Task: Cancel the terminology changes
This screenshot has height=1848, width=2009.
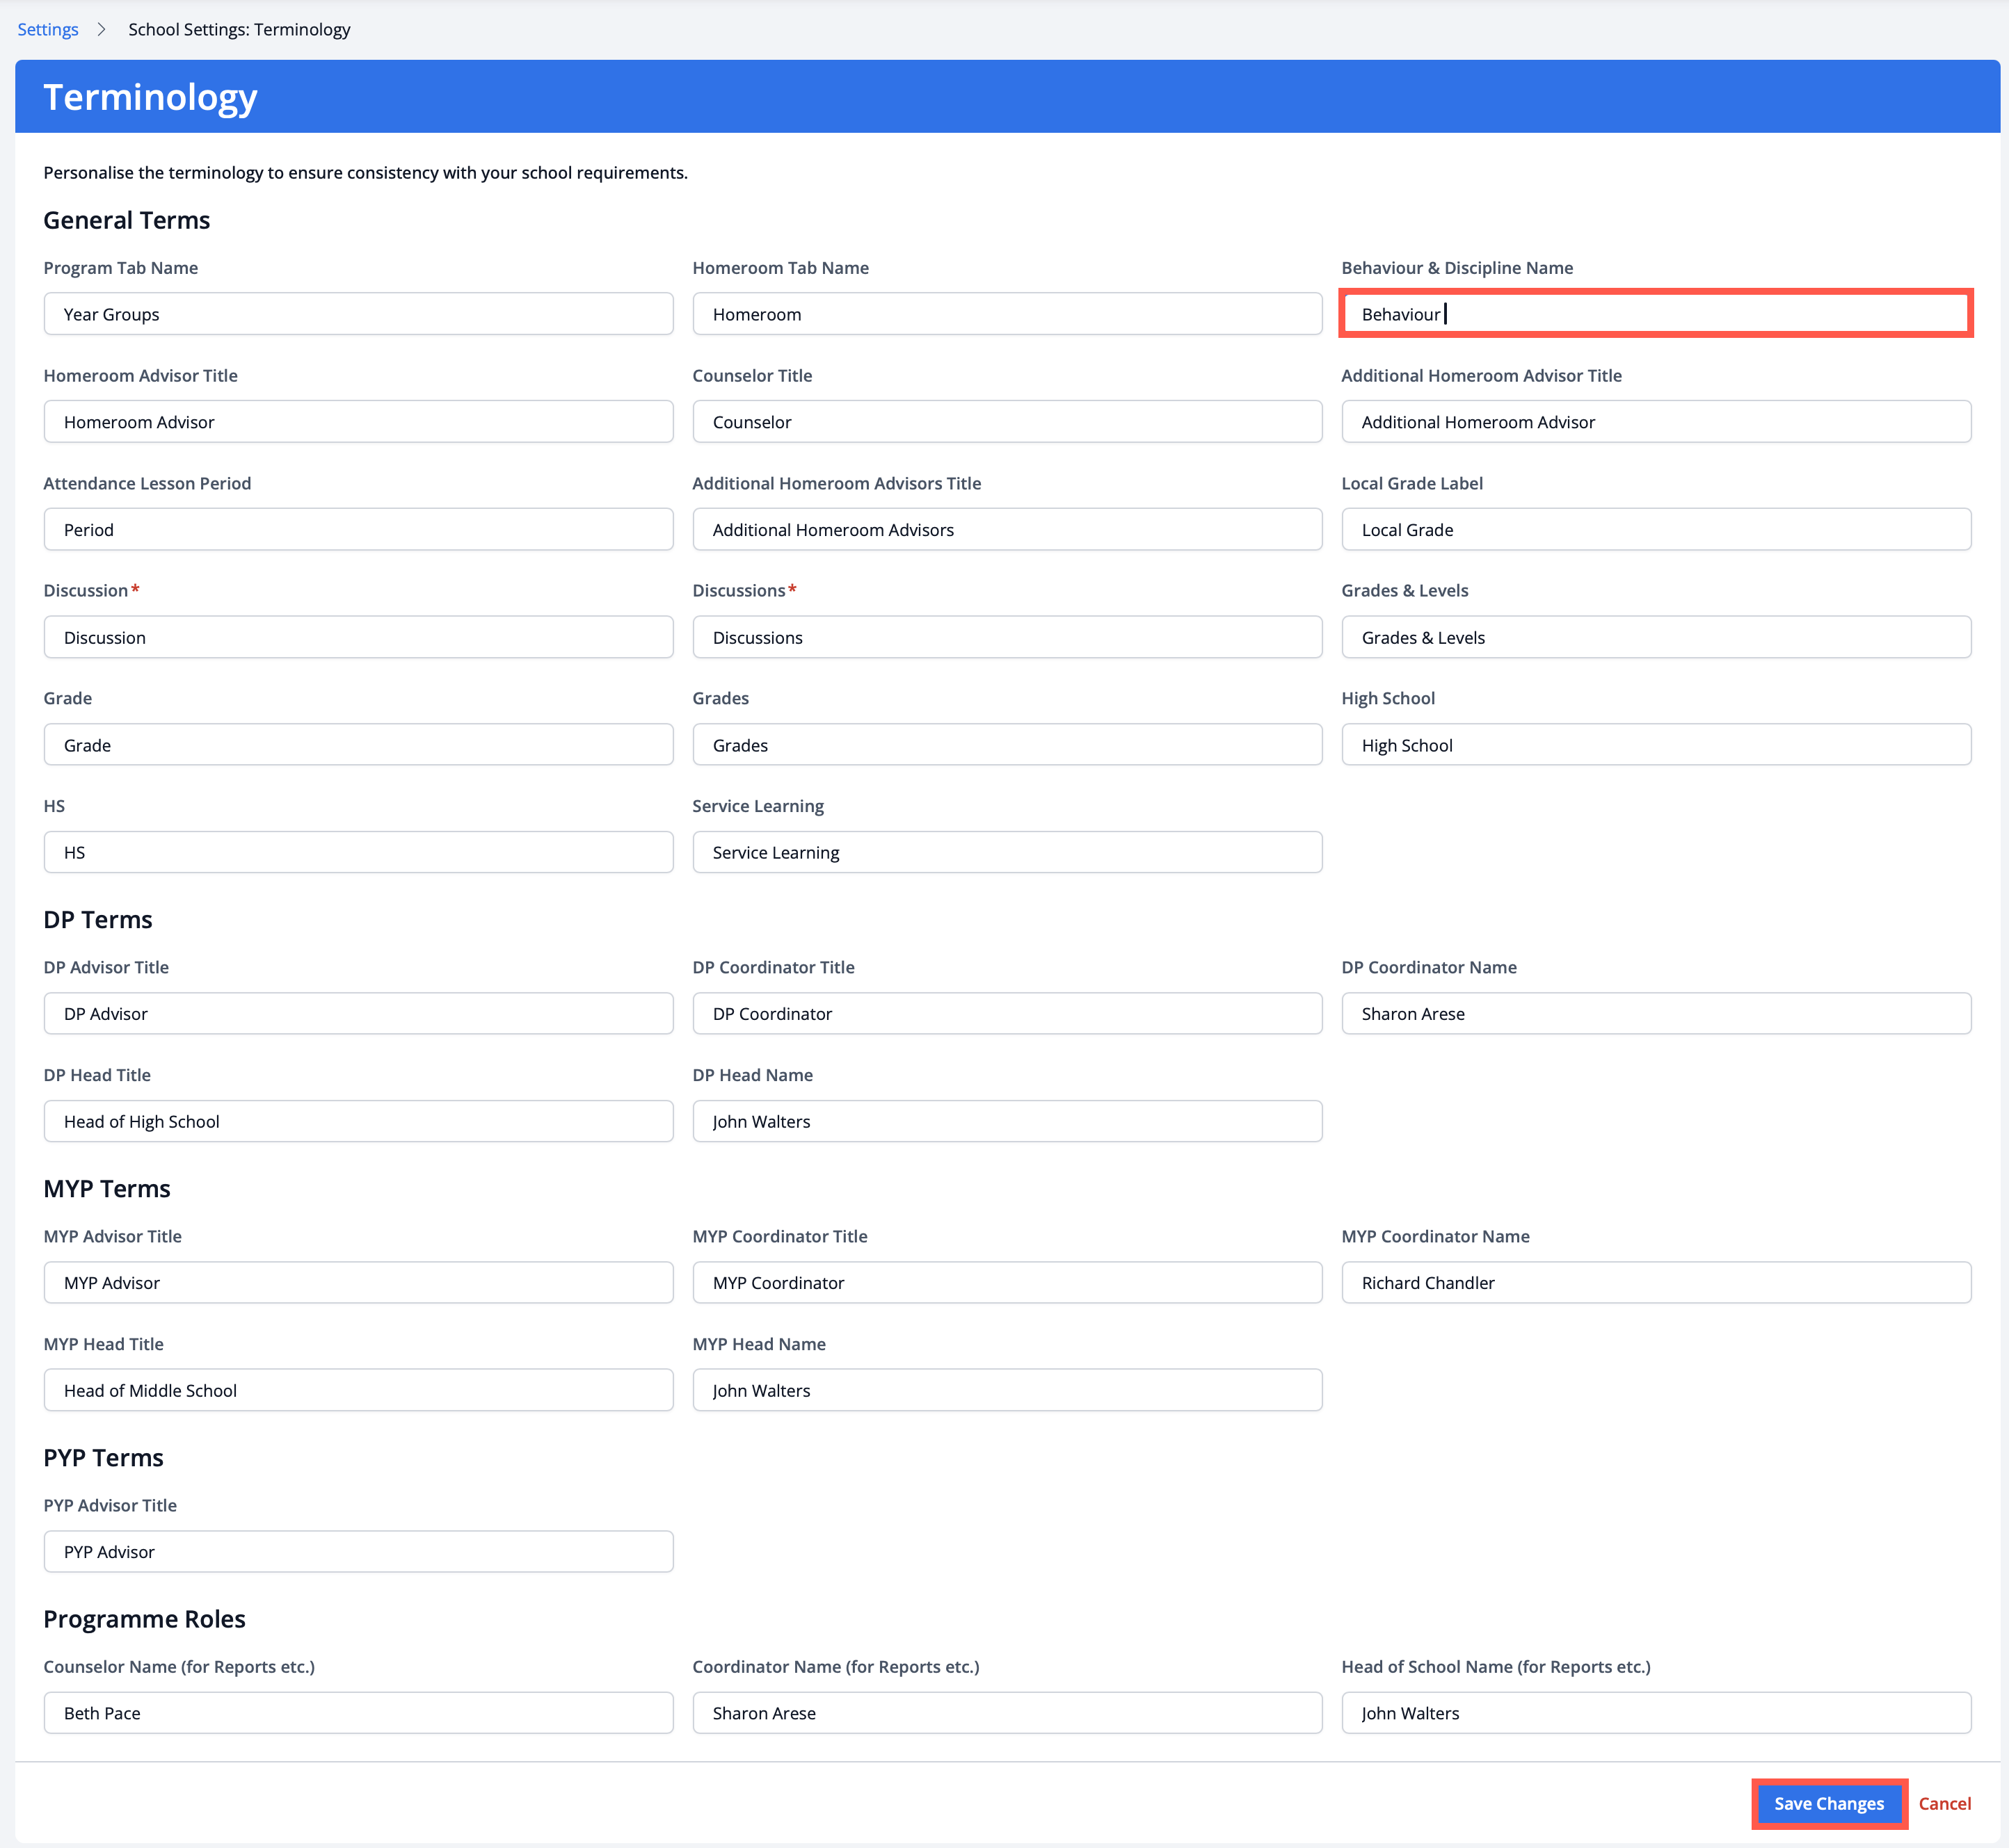Action: [1944, 1803]
